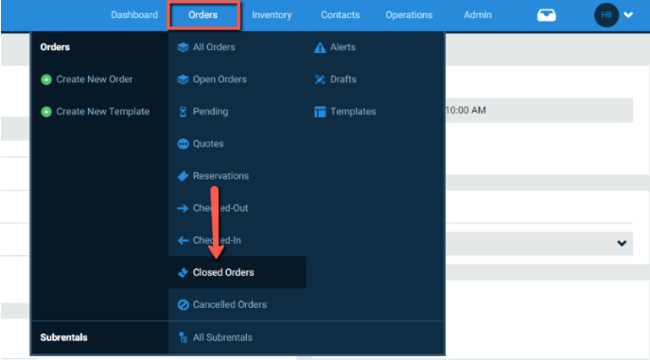Open the Inventory tab

pyautogui.click(x=272, y=15)
